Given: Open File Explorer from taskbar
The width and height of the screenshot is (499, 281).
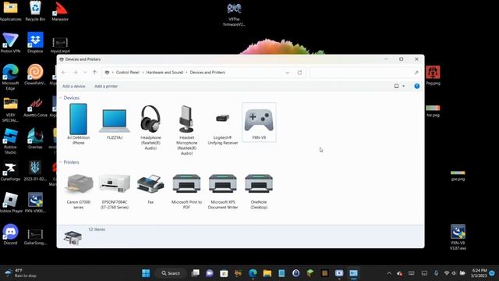Looking at the screenshot, I should point(267,273).
